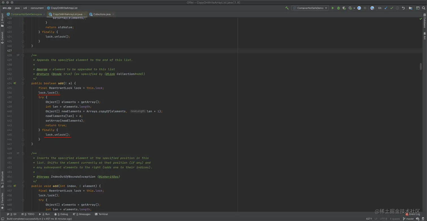
Task: Run ContainerNotSafeDemo with the green play icon
Action: click(333, 8)
